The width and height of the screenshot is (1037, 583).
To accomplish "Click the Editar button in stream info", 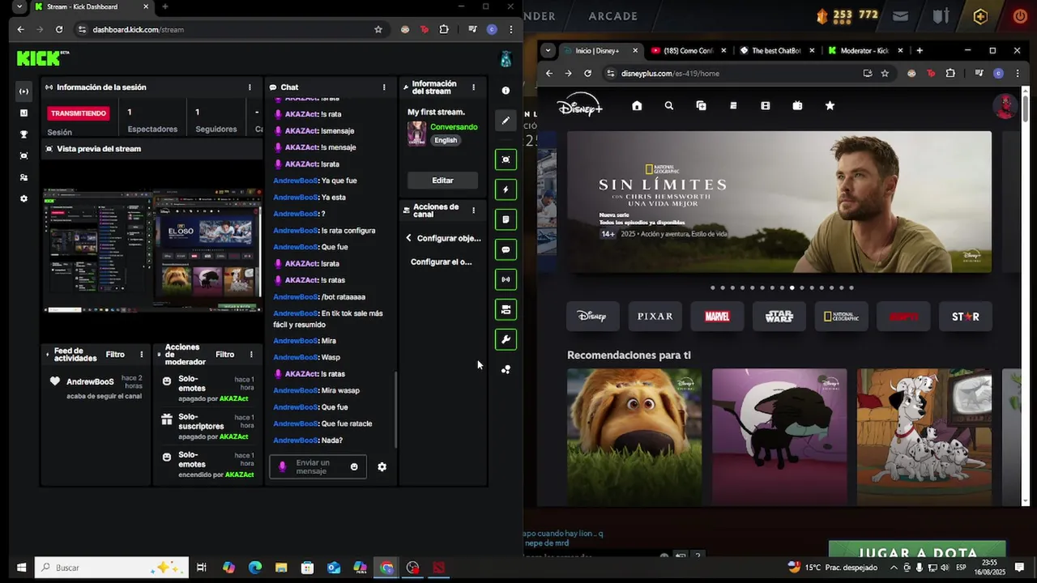I will pos(442,181).
